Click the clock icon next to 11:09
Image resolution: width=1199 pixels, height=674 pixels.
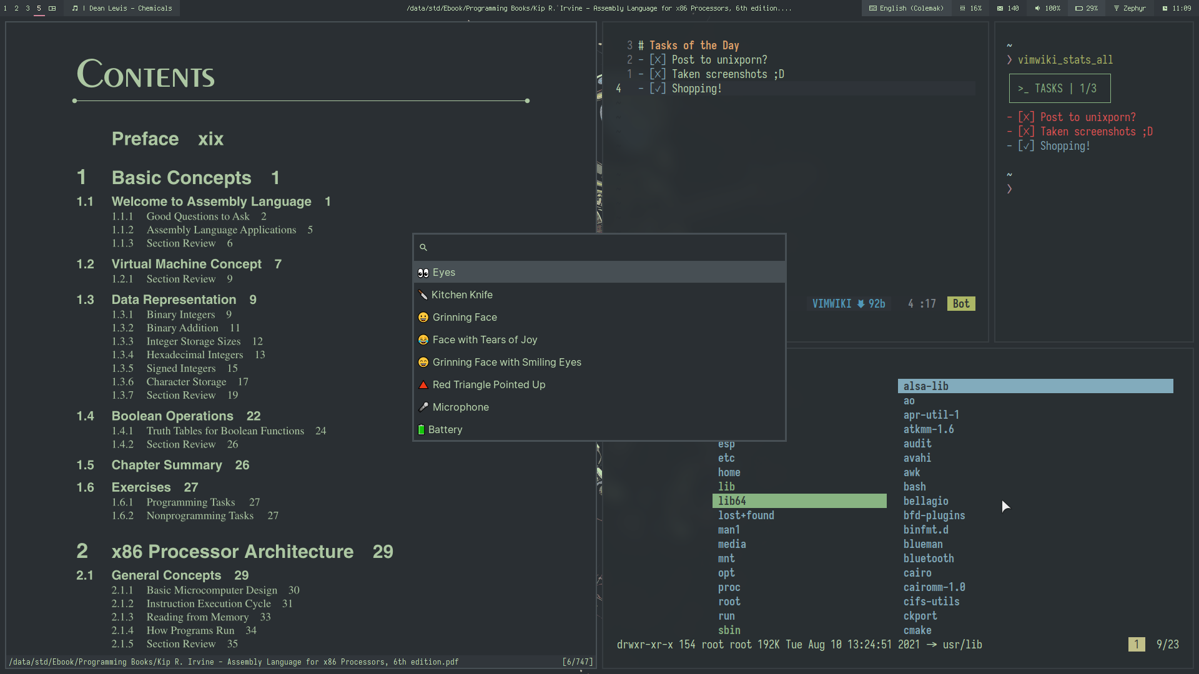pos(1165,8)
